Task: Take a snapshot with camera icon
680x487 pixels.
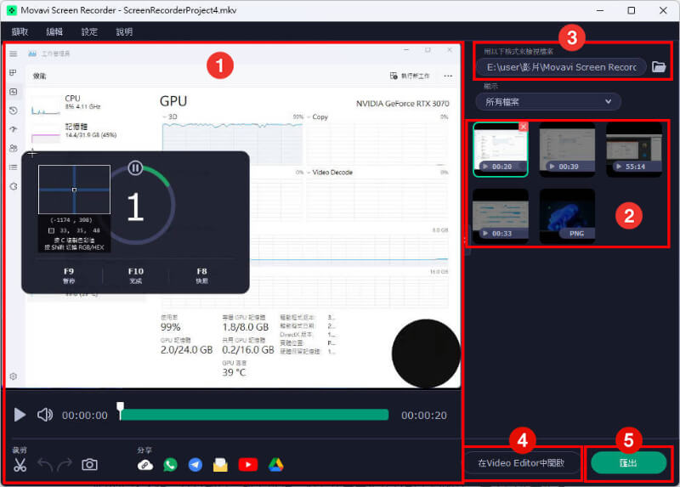Action: coord(89,465)
